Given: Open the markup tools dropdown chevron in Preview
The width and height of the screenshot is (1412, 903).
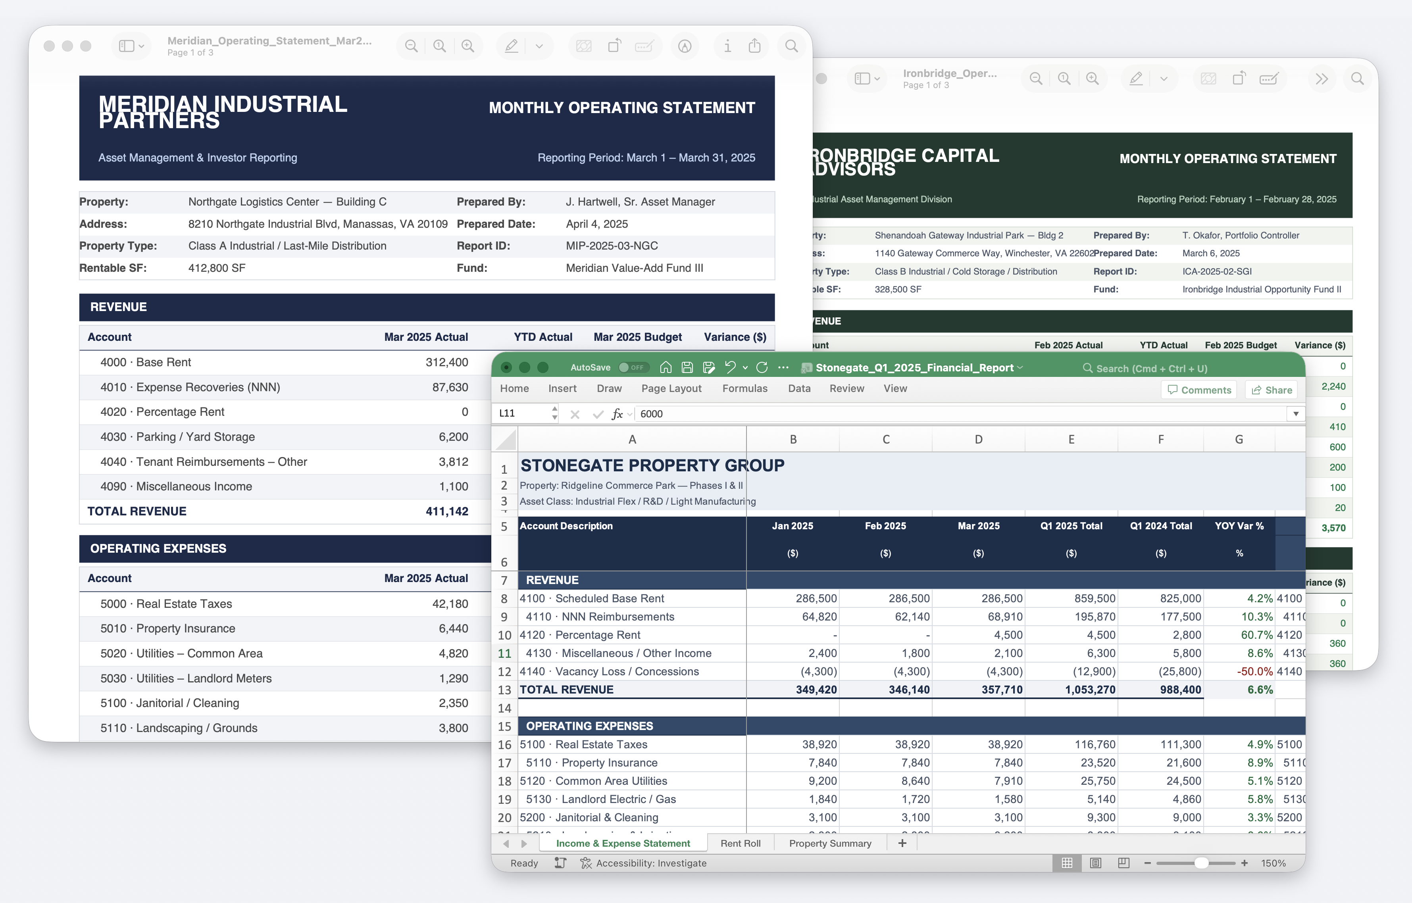Looking at the screenshot, I should pyautogui.click(x=539, y=46).
